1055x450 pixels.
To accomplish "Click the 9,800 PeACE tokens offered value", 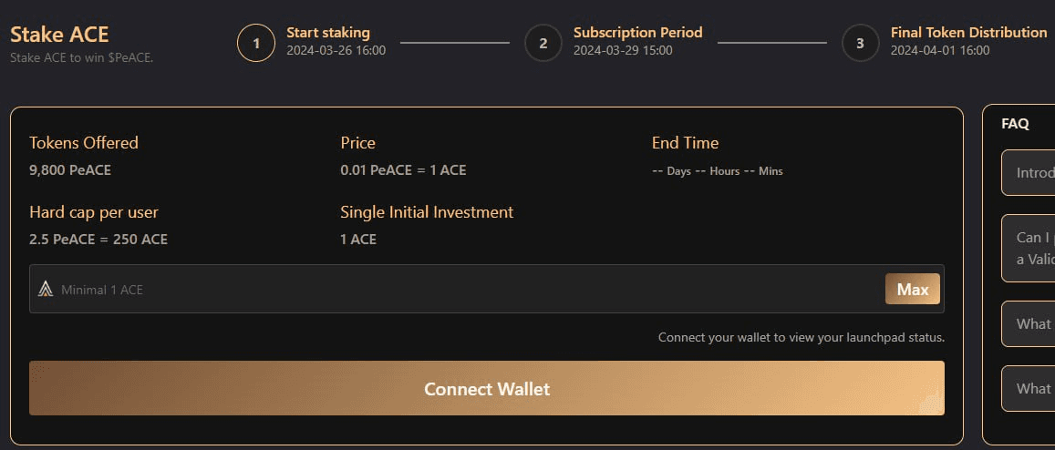I will [70, 170].
